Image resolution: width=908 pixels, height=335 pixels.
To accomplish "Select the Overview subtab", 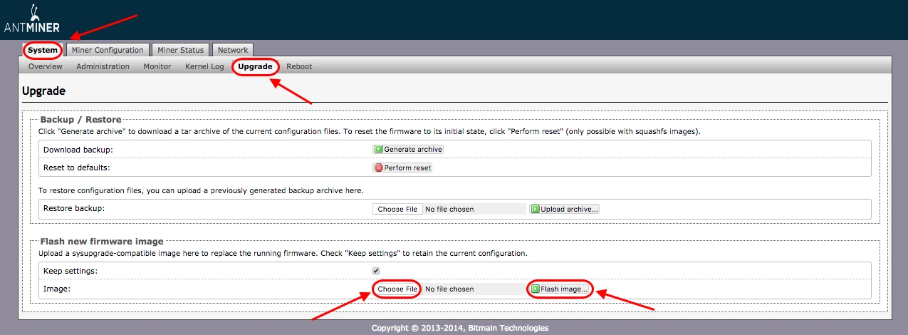I will (46, 66).
